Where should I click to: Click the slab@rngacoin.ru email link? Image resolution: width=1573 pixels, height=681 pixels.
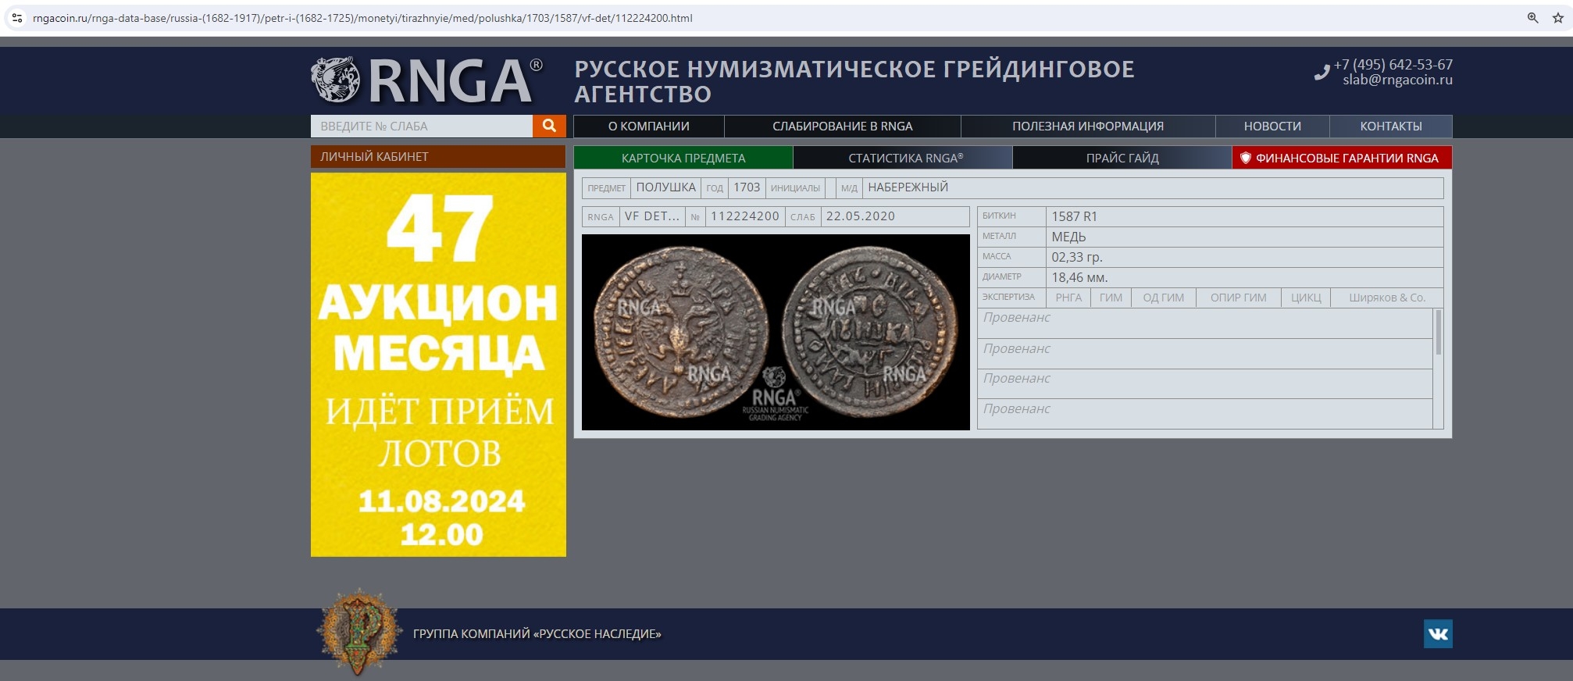pos(1397,80)
